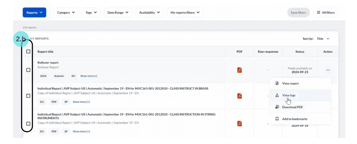
Task: Click the SP tag on STRING INSTRUMENTS report
Action: 66,131
